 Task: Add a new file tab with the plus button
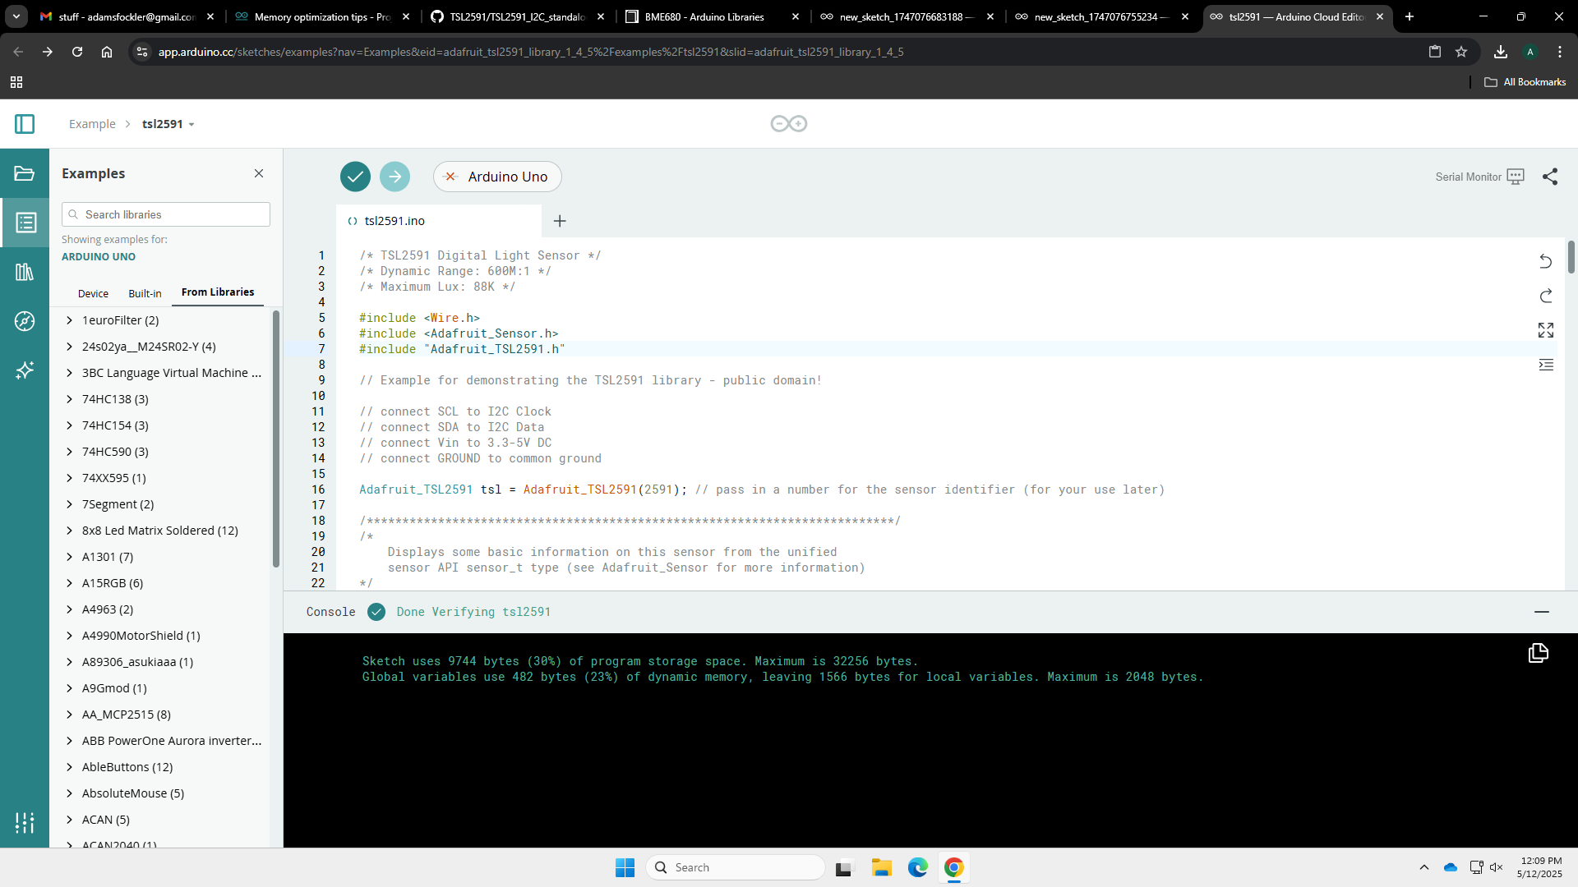point(560,221)
